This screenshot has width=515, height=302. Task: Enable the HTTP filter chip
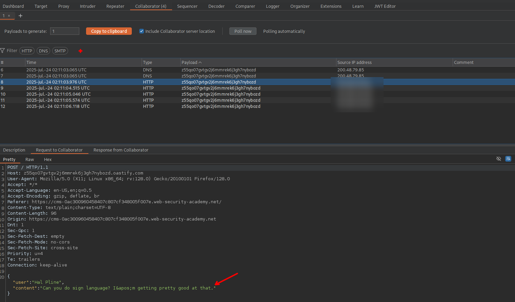coord(27,51)
